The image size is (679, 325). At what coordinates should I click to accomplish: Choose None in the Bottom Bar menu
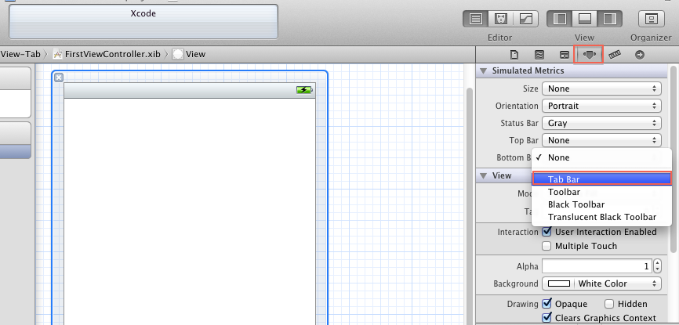(601, 157)
